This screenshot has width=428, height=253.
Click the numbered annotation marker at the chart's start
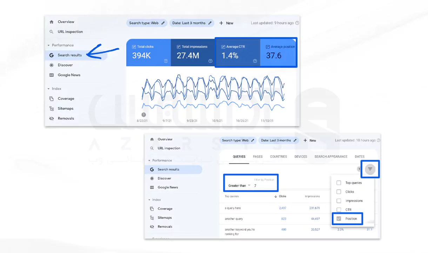pyautogui.click(x=143, y=115)
